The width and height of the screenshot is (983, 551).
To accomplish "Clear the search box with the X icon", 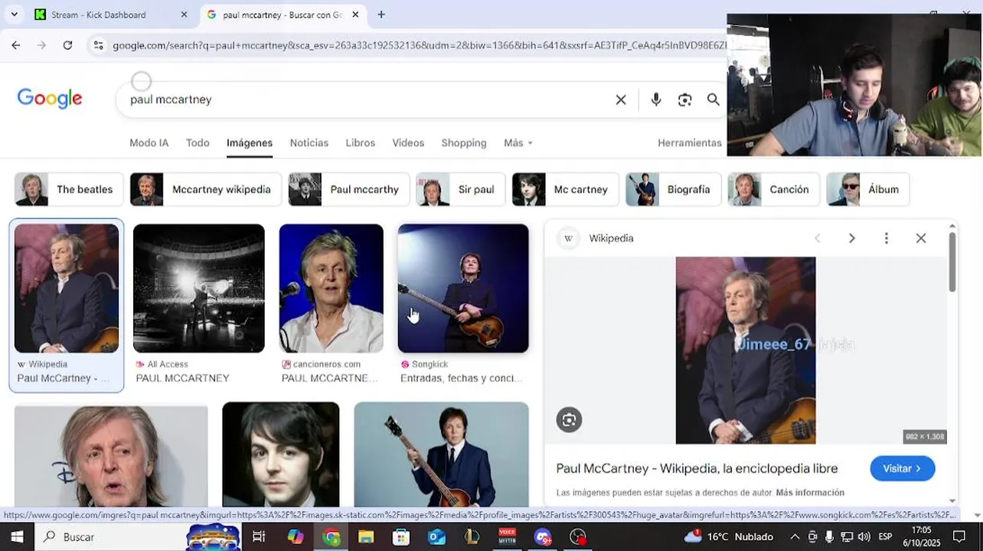I will [x=621, y=99].
